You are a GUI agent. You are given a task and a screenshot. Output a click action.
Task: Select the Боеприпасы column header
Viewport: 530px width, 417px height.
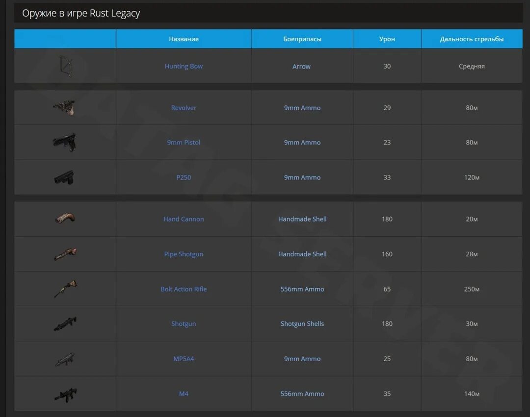pos(302,39)
